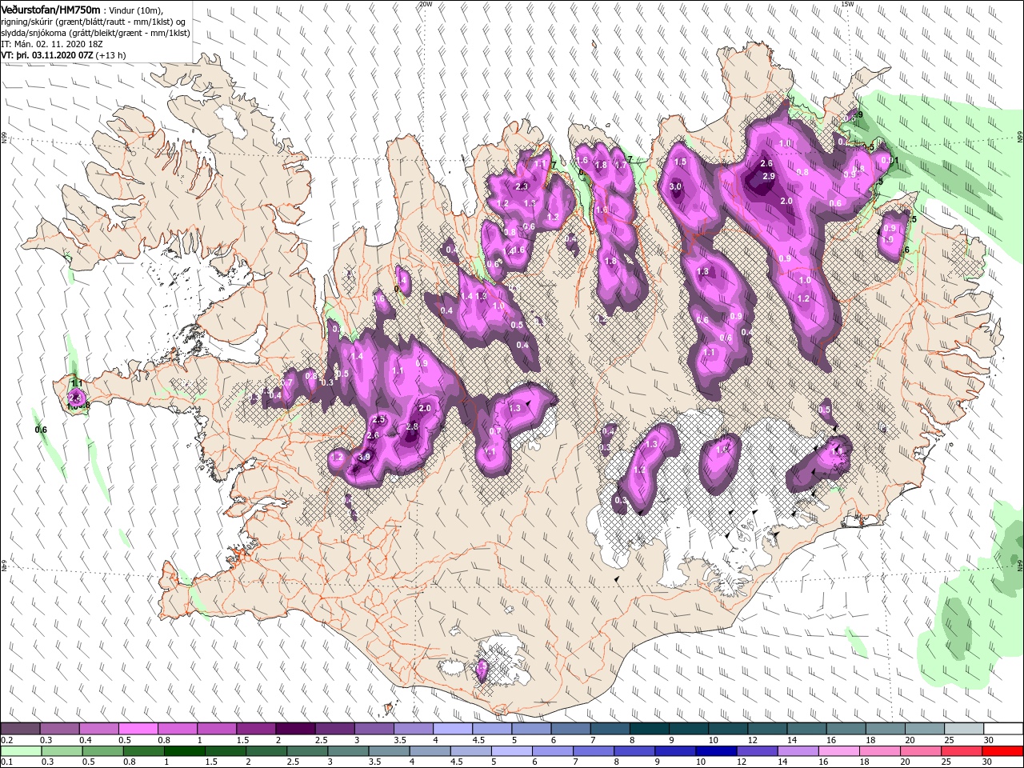Select upper legend lavender swatch between 4 and 4.5

pos(453,729)
